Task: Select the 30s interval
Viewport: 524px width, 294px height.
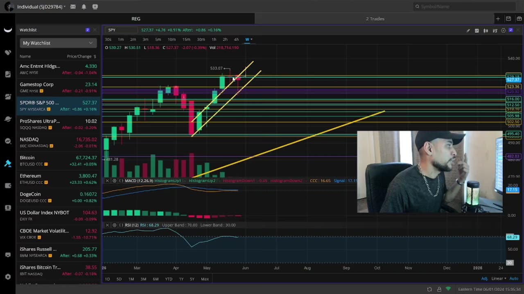Action: click(x=108, y=40)
